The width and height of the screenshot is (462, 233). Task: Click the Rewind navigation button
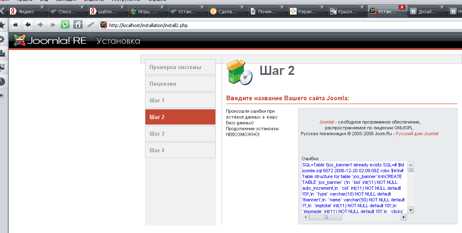tap(15, 25)
